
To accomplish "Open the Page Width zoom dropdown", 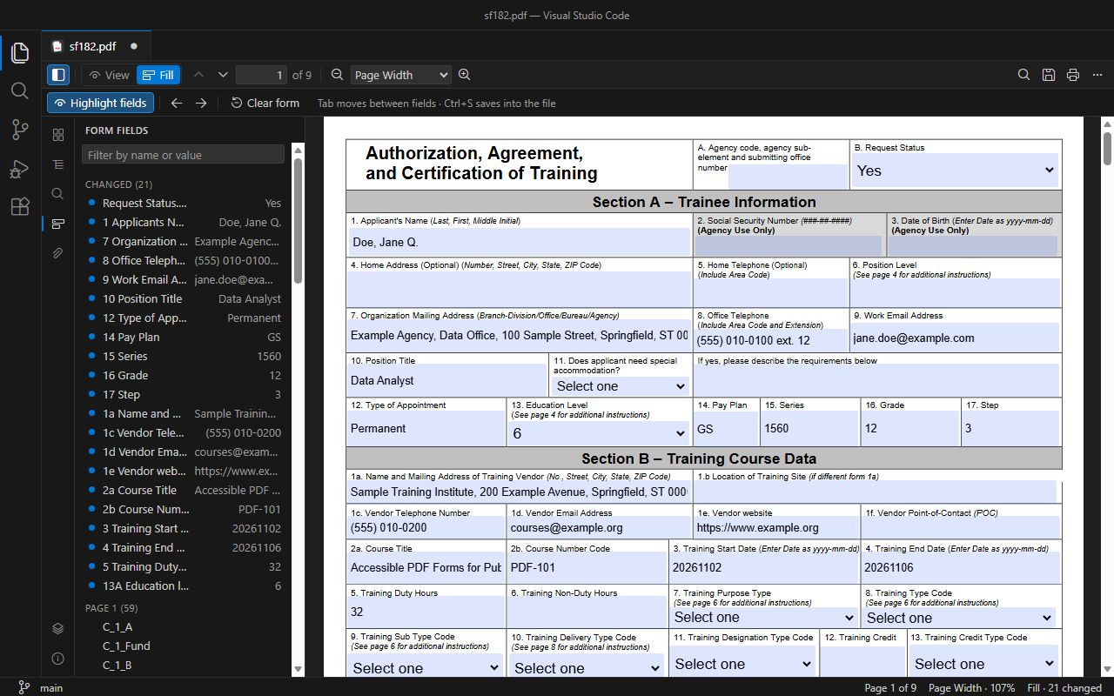I will pyautogui.click(x=401, y=75).
